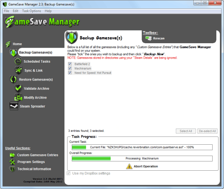
Task: Open the File menu
Action: pos(7,11)
